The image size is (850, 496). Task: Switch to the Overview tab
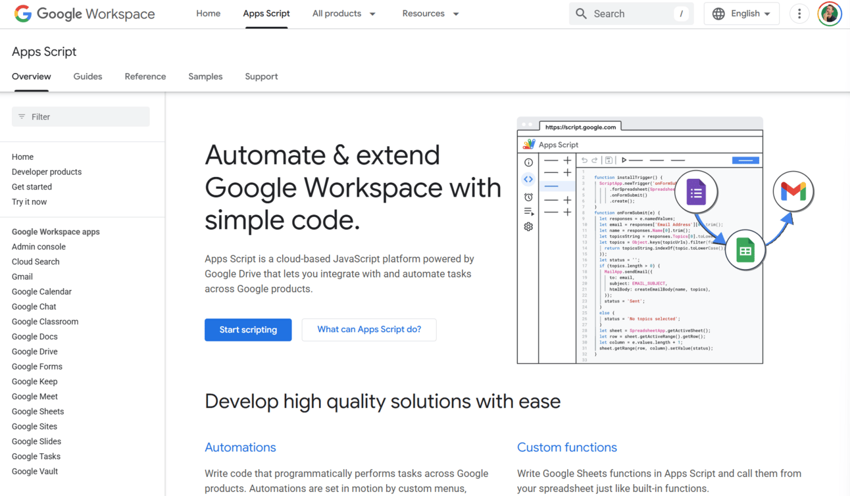click(31, 76)
